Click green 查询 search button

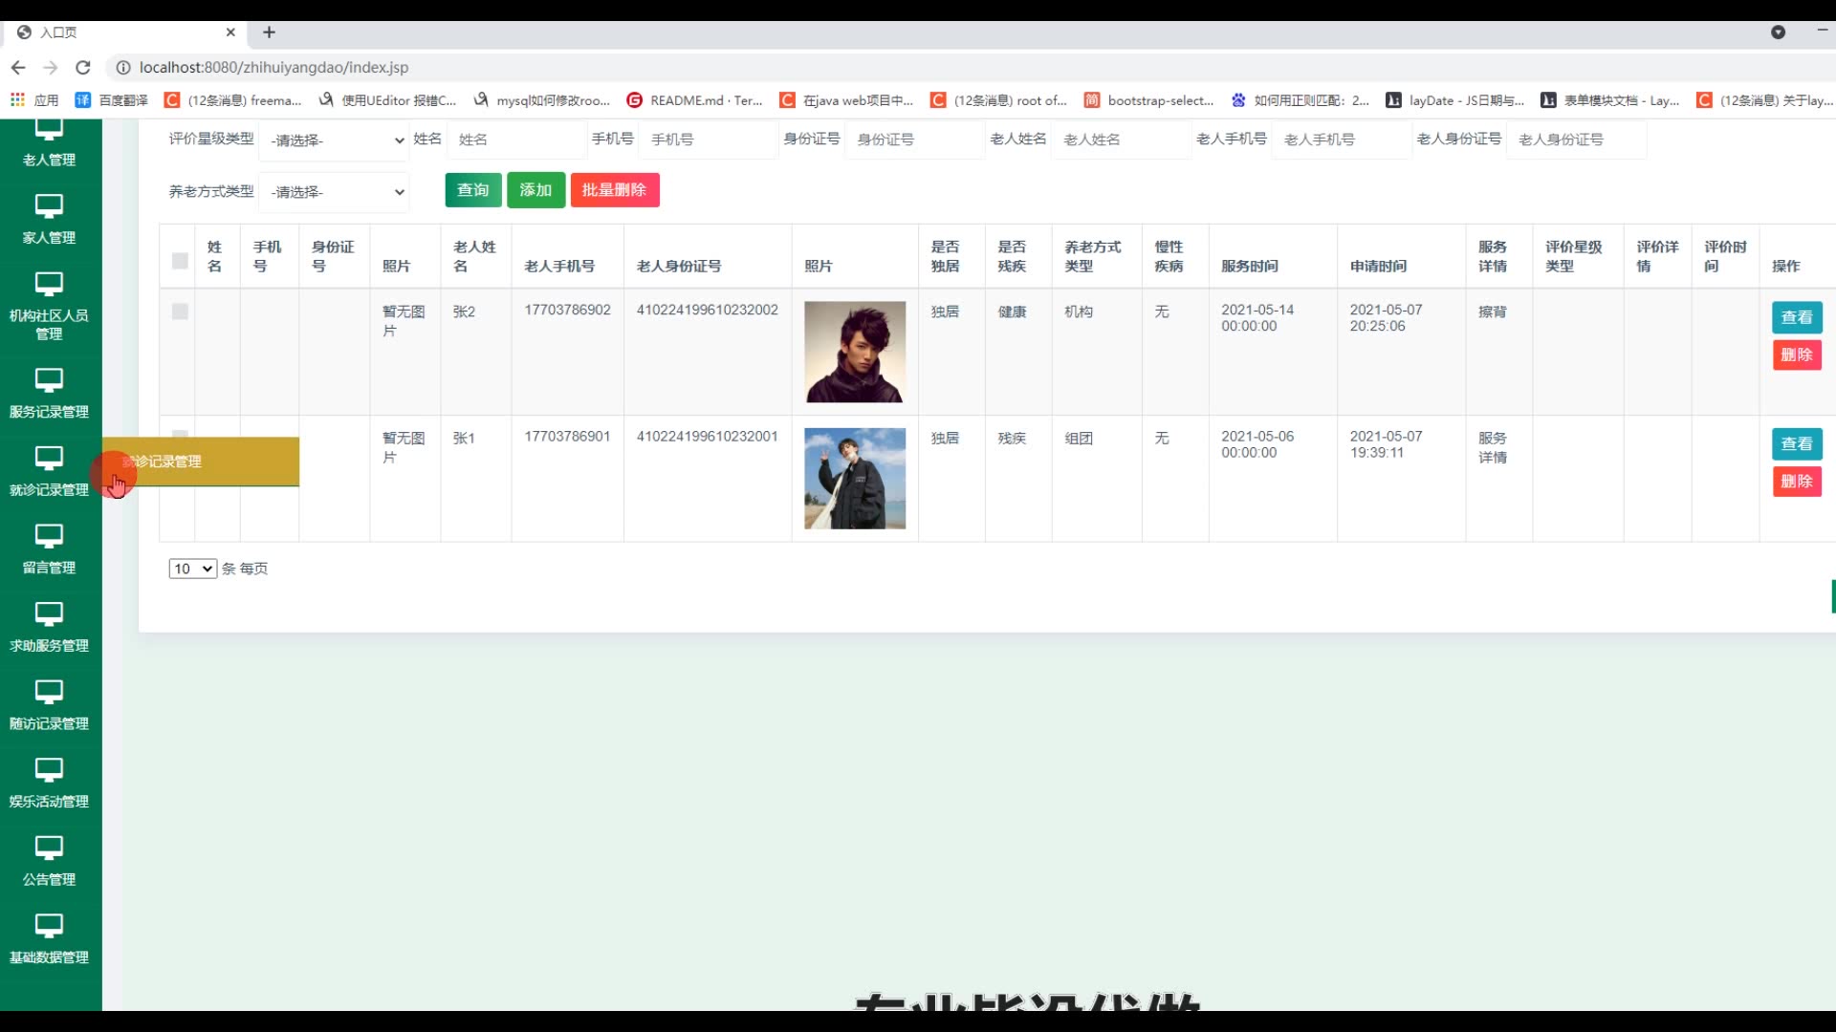click(x=472, y=190)
